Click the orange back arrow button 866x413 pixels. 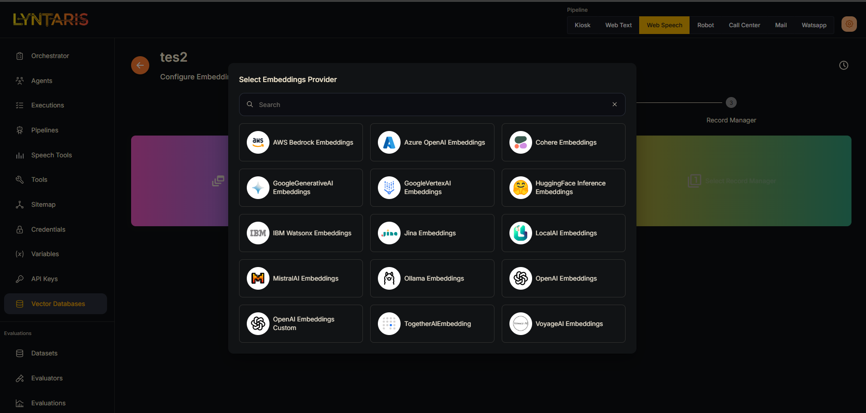140,65
